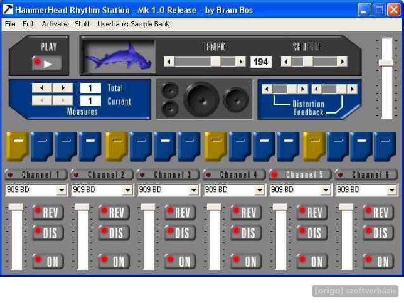
Task: Click the tempo increase right arrow
Action: coord(241,62)
